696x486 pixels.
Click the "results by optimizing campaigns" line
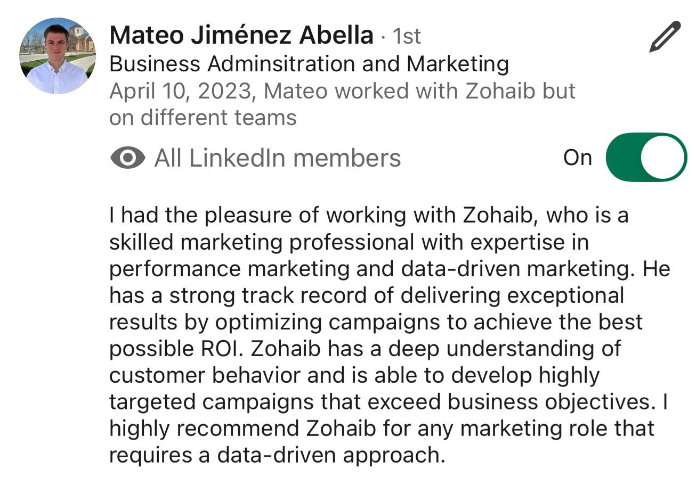[376, 322]
